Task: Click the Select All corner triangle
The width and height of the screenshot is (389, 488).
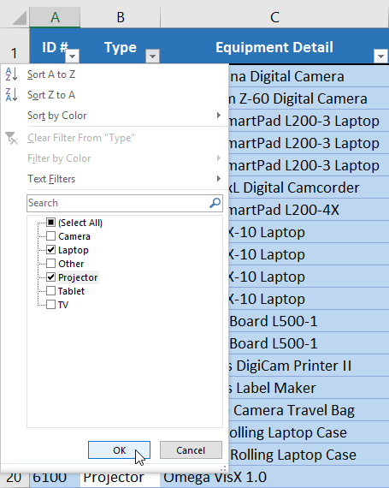Action: (20, 18)
